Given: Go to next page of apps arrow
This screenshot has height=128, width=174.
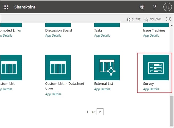Looking at the screenshot, I should click(x=100, y=112).
